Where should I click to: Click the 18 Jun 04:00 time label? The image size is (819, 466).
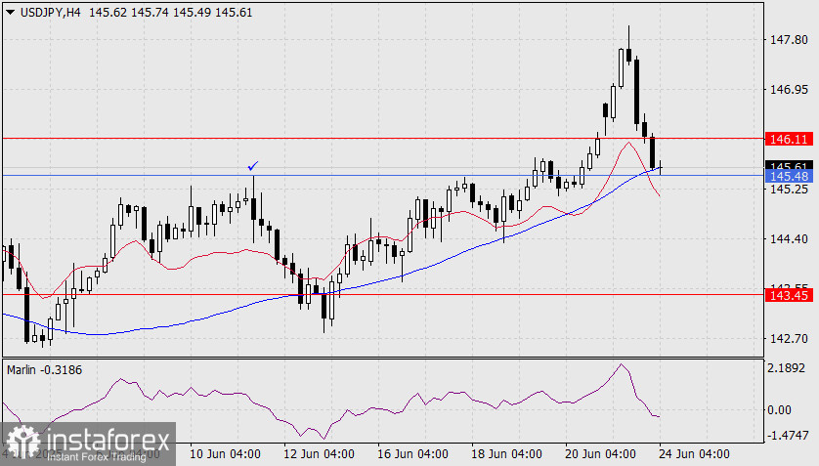point(506,453)
